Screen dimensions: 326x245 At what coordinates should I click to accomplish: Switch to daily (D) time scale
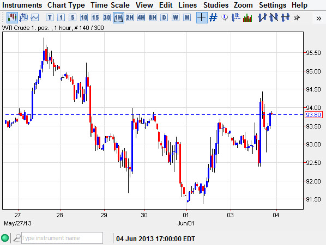[x=164, y=17]
